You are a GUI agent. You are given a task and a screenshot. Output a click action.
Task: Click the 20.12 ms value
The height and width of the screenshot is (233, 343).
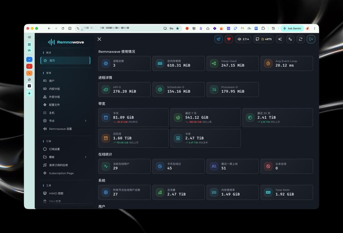[285, 65]
